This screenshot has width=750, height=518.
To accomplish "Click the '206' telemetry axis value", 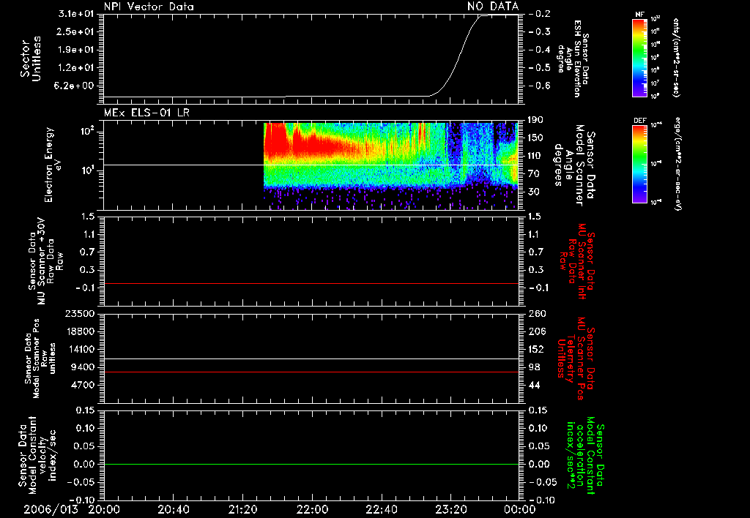I will 537,331.
